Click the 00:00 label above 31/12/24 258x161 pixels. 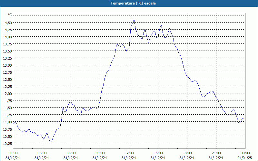point(13,153)
